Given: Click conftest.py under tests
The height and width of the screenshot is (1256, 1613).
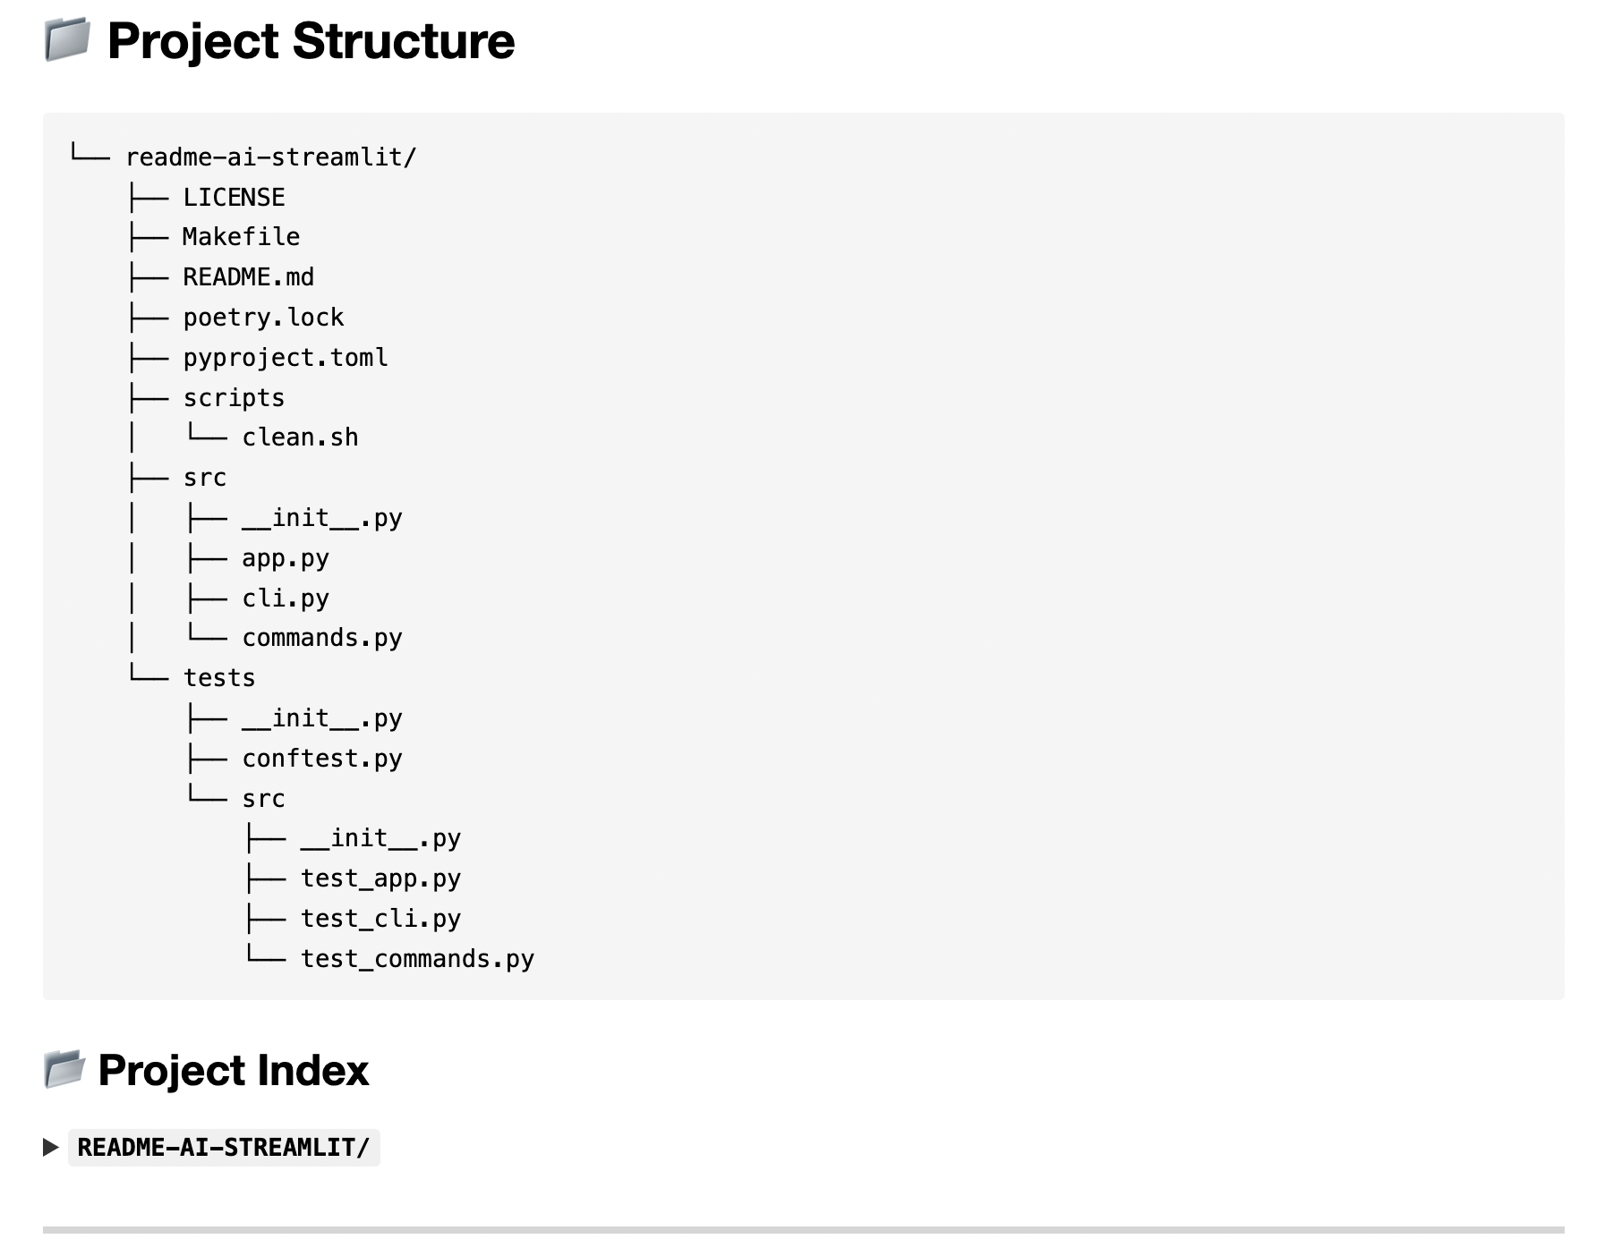Looking at the screenshot, I should pyautogui.click(x=322, y=759).
